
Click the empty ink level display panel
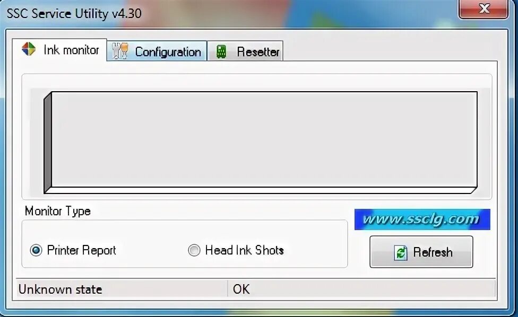point(260,140)
